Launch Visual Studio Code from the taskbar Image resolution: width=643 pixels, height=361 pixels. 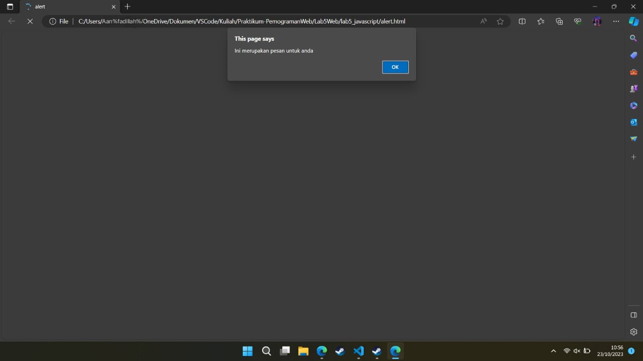click(358, 351)
